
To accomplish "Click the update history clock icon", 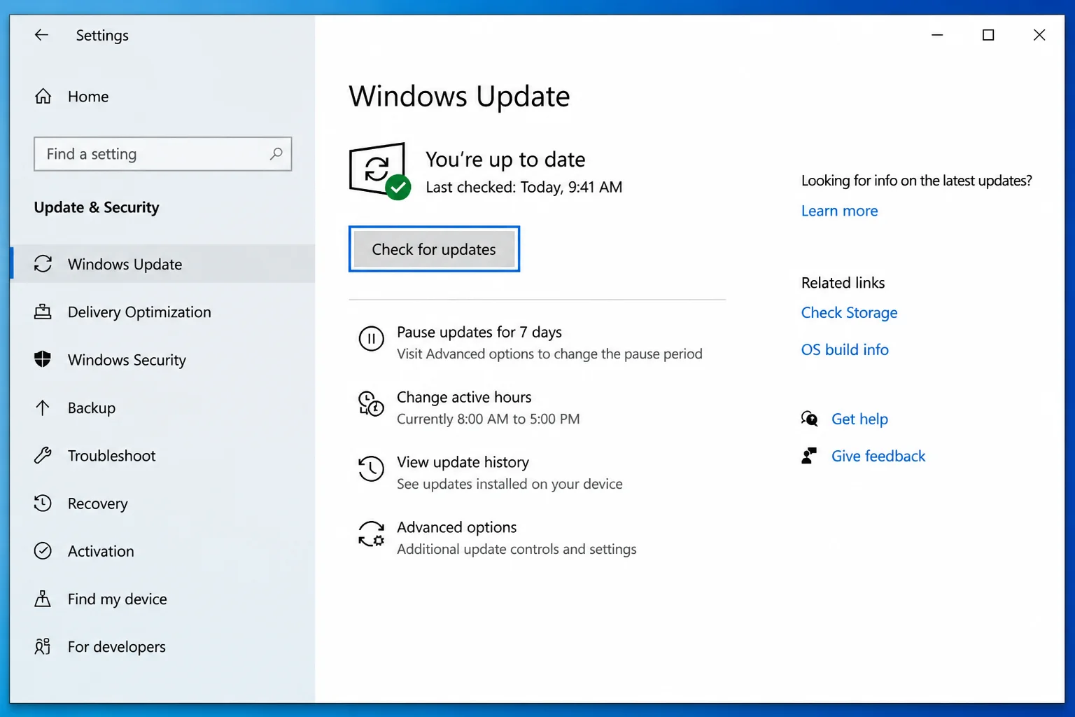I will pyautogui.click(x=371, y=469).
